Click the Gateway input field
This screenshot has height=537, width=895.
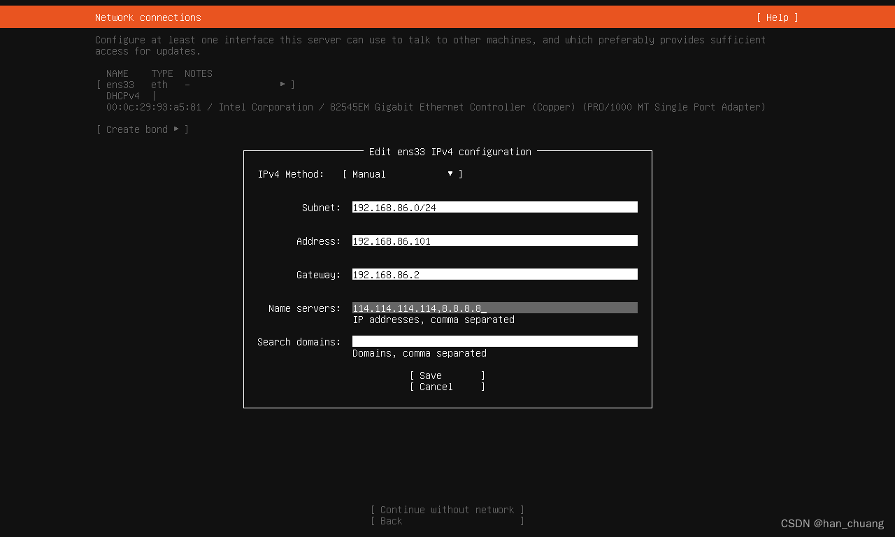495,275
